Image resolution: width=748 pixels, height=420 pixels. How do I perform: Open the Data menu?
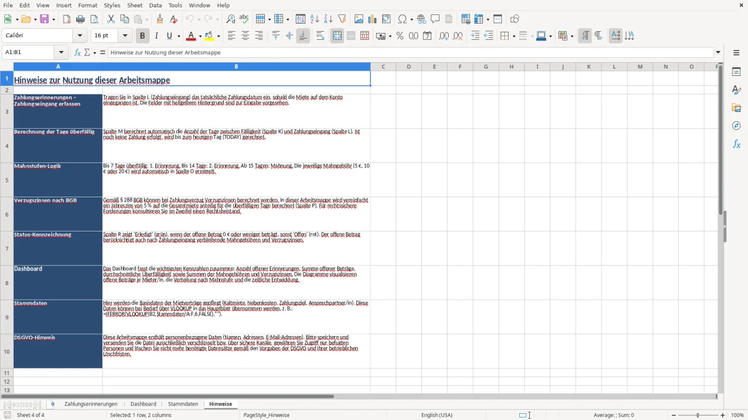pyautogui.click(x=155, y=5)
